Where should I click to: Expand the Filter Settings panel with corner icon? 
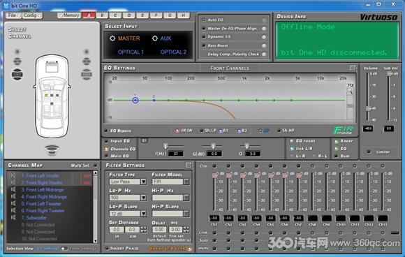[189, 165]
